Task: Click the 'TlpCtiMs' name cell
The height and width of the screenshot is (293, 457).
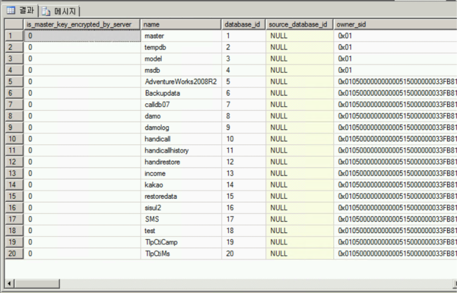Action: pyautogui.click(x=181, y=254)
